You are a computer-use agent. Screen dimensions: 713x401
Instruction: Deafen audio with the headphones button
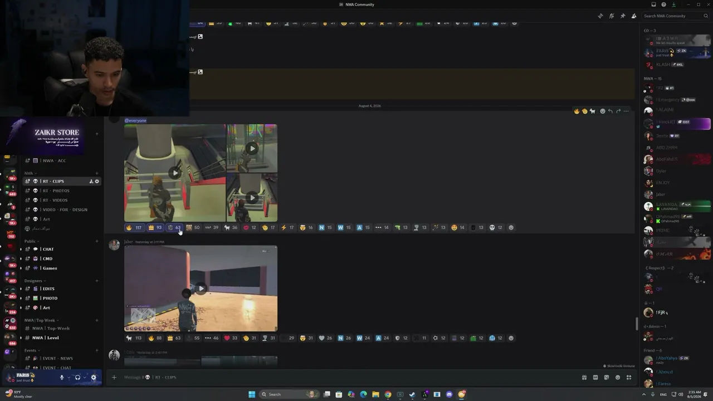(77, 378)
